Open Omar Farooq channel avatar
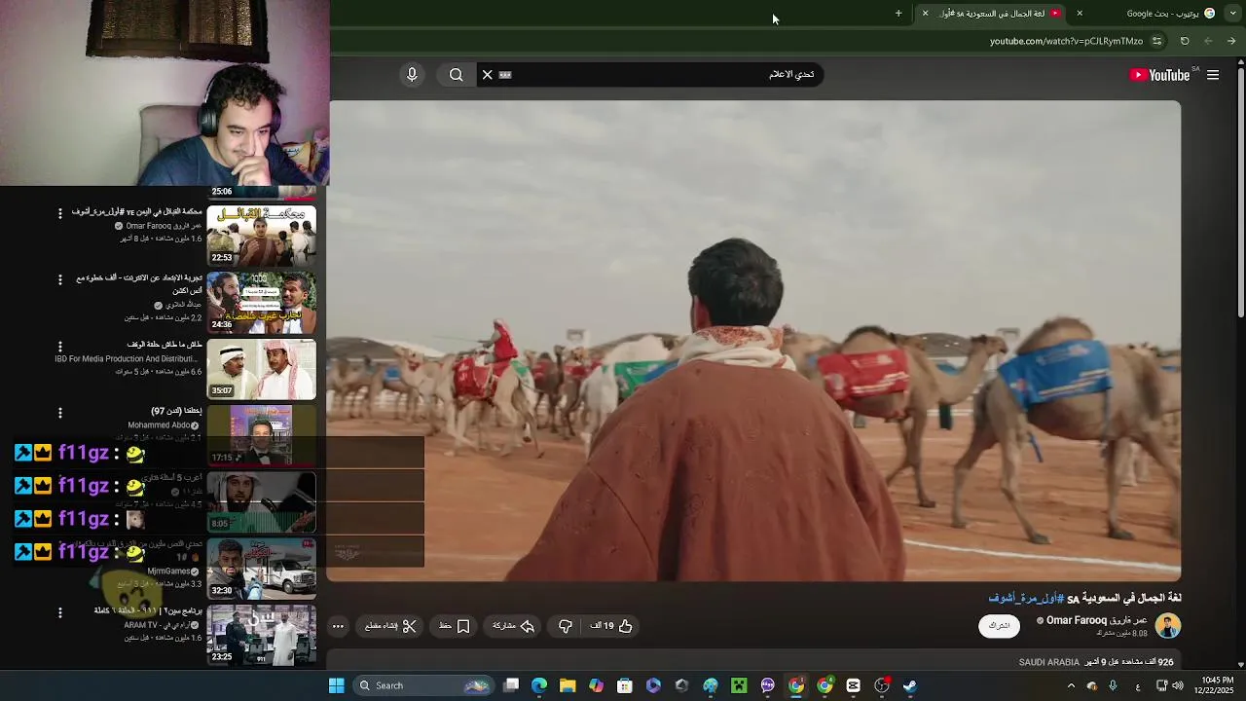This screenshot has width=1246, height=701. tap(1168, 626)
